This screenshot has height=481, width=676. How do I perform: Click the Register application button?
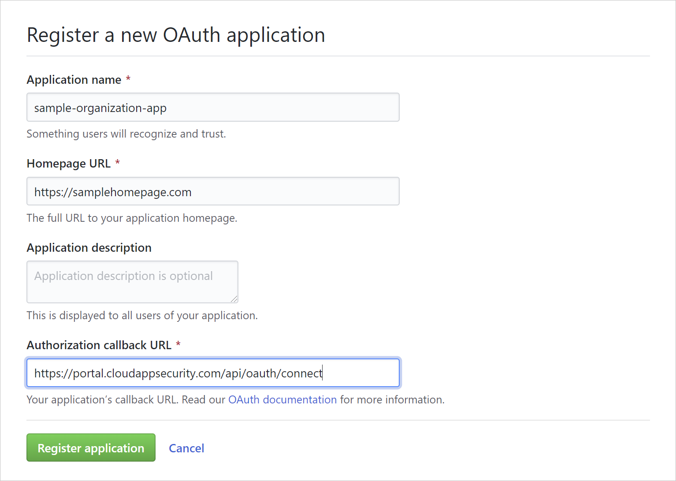[x=90, y=447]
